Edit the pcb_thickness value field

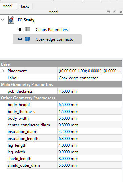pyautogui.click(x=89, y=91)
